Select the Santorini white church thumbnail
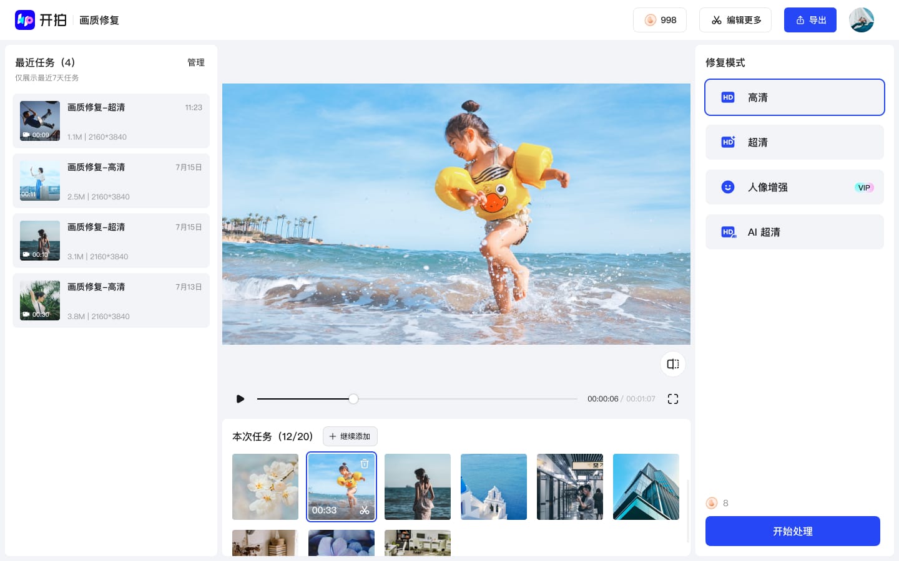The image size is (899, 561). (x=494, y=487)
